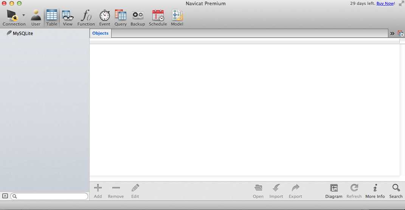Image resolution: width=405 pixels, height=210 pixels.
Task: Select the Table toolbar icon
Action: click(52, 18)
